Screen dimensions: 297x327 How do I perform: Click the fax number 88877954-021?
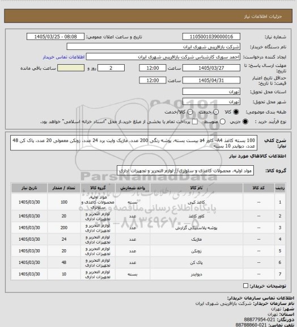click(260, 320)
